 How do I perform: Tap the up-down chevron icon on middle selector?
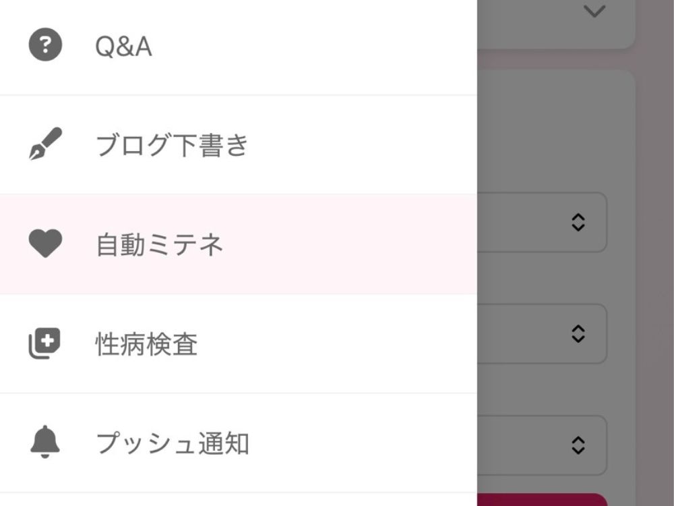click(x=578, y=333)
